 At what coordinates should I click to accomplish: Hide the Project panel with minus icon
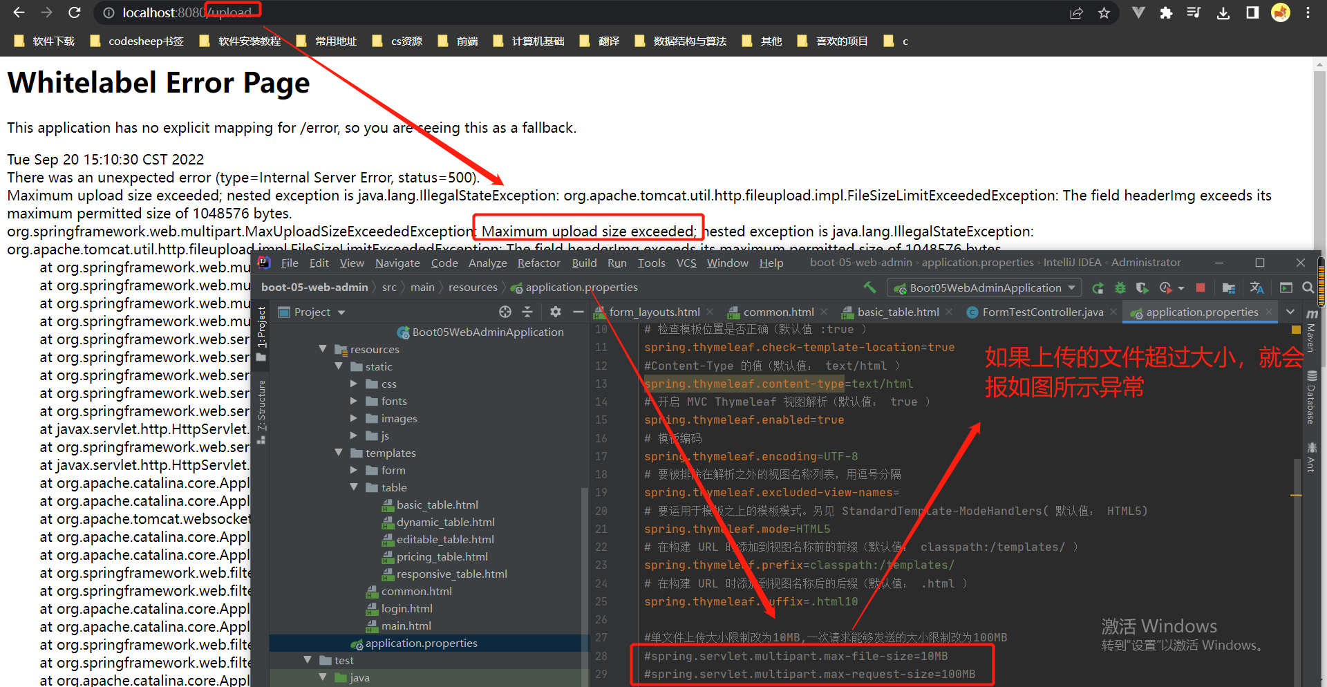click(578, 312)
